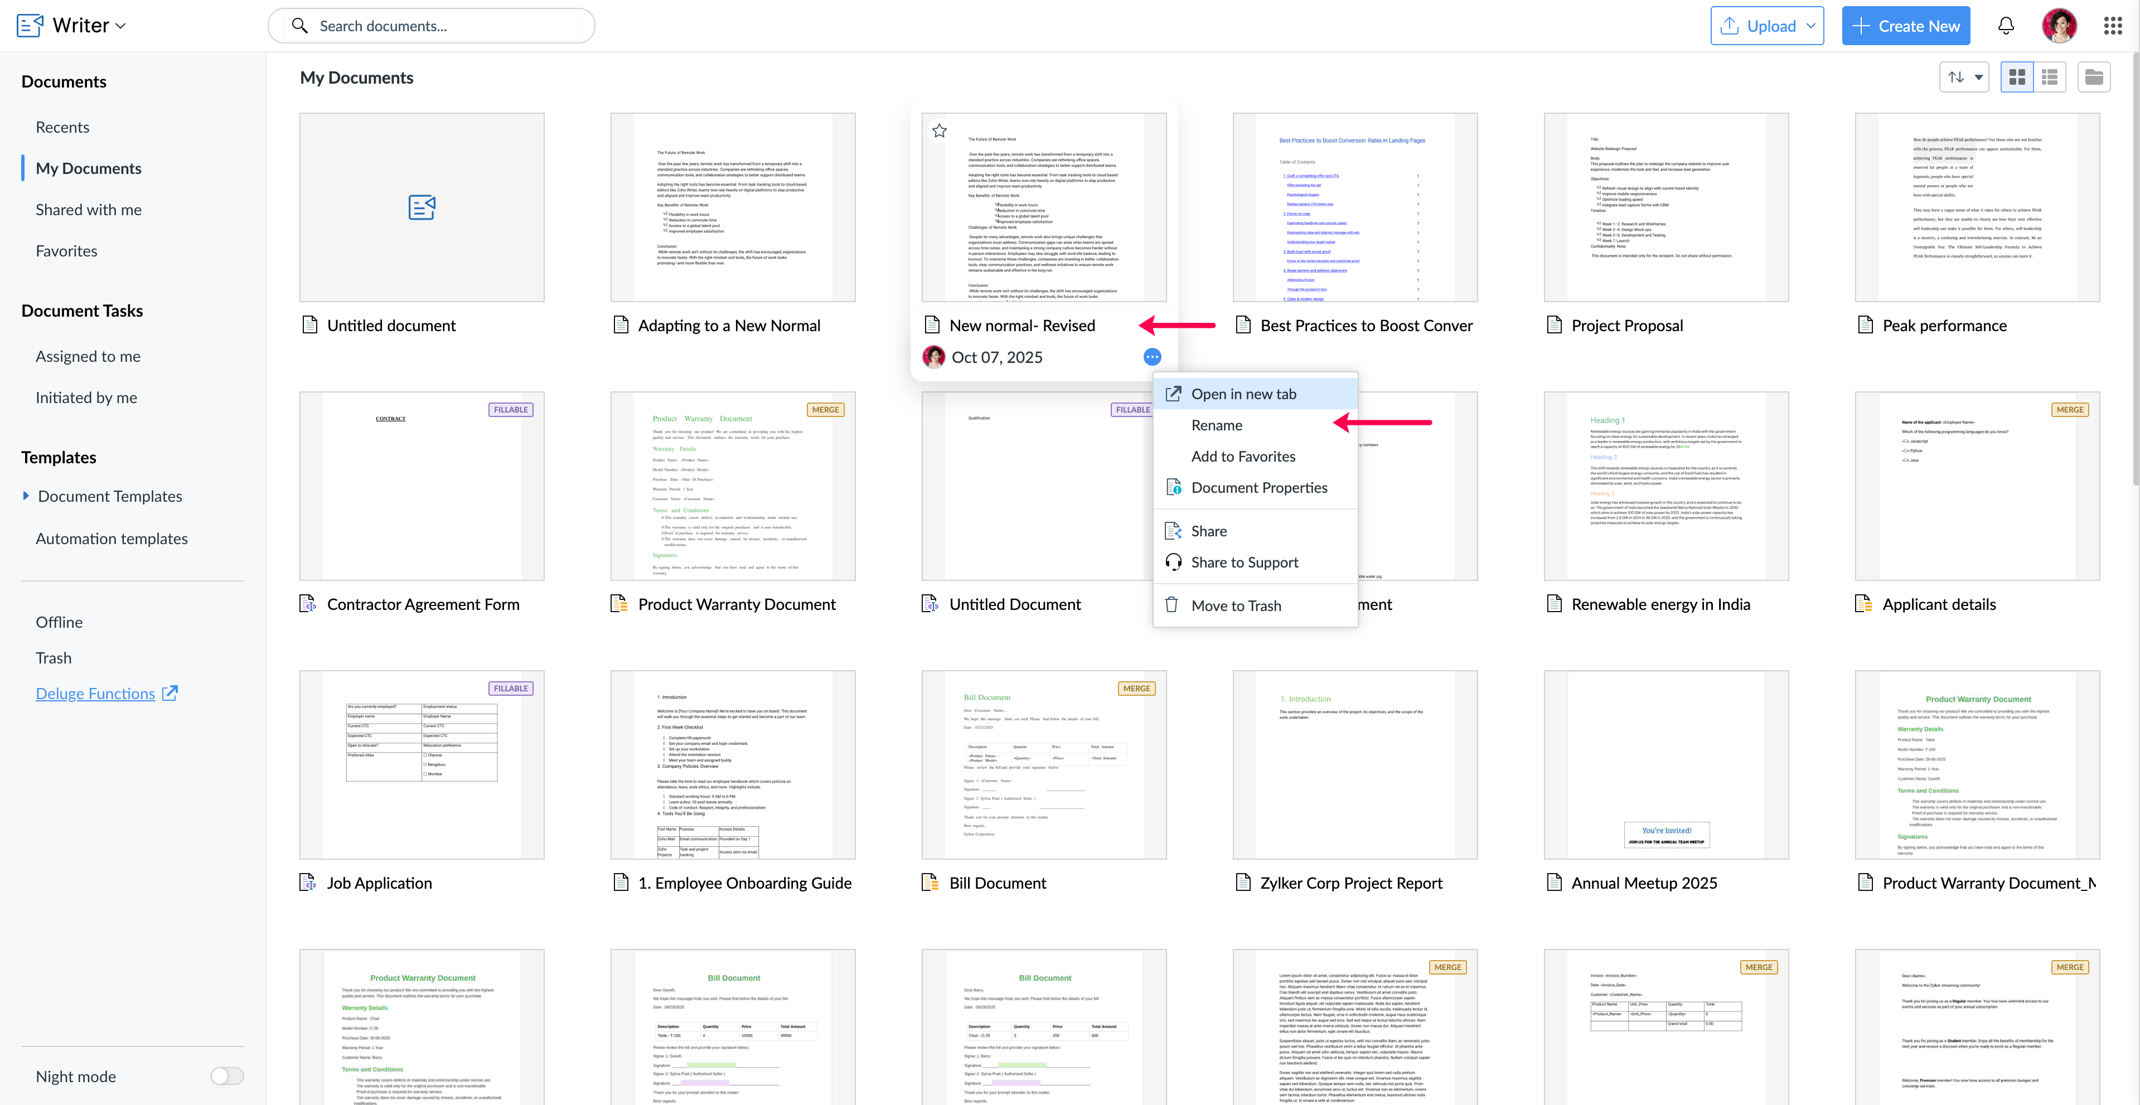The width and height of the screenshot is (2140, 1105).
Task: Switch to list view layout
Action: click(2050, 77)
